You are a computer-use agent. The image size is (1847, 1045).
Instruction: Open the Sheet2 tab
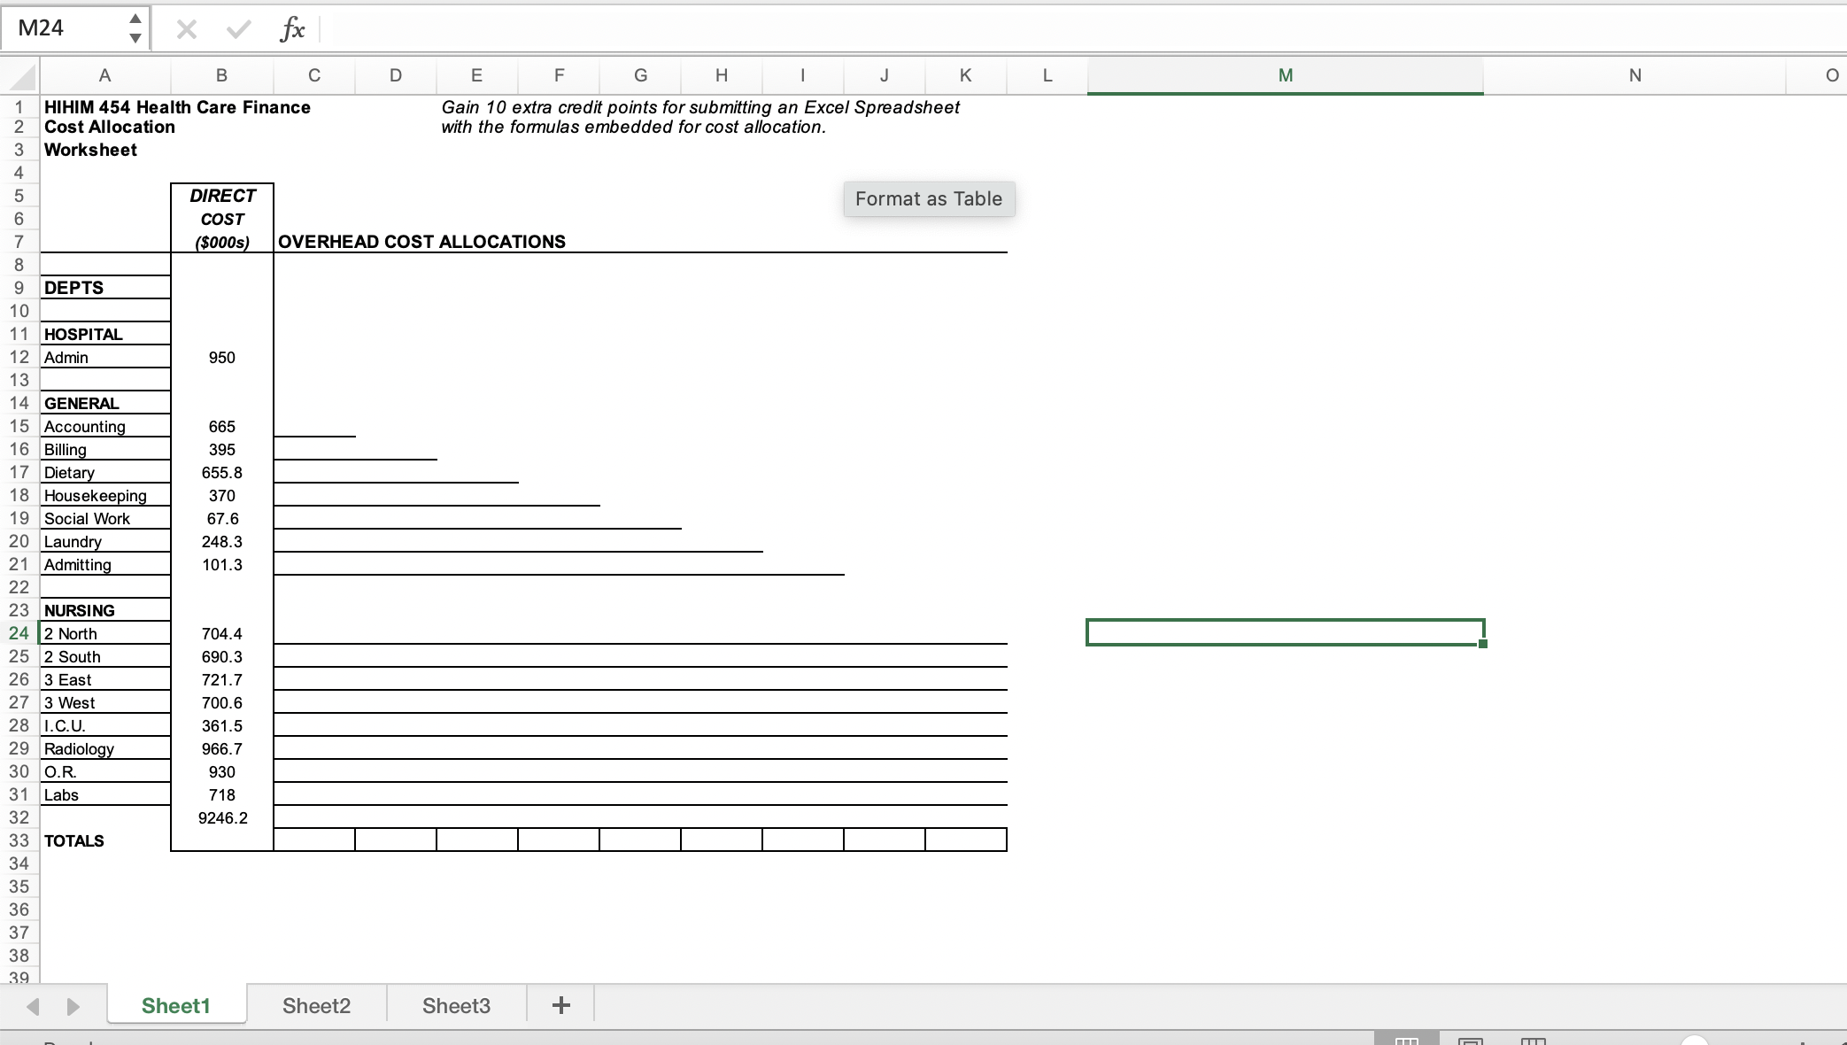316,1005
